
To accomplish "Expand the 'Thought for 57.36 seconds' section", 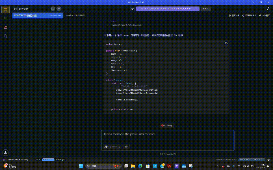I will (124, 25).
